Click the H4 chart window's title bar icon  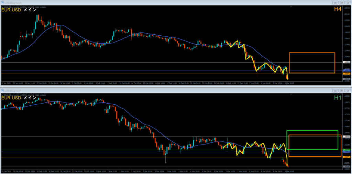tap(3, 2)
